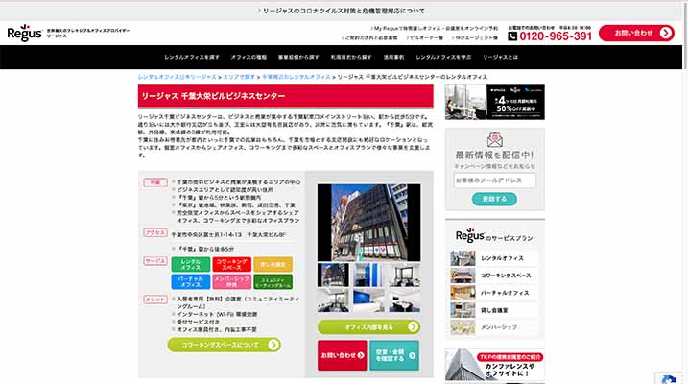Click the large building exterior photo
Viewport: 688px width, 384px height.
click(x=368, y=223)
